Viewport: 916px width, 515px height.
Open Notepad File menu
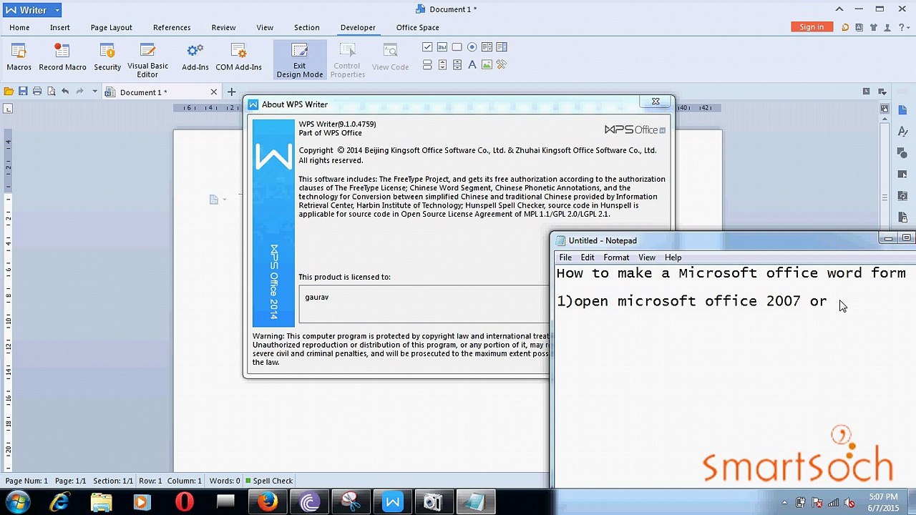coord(565,257)
